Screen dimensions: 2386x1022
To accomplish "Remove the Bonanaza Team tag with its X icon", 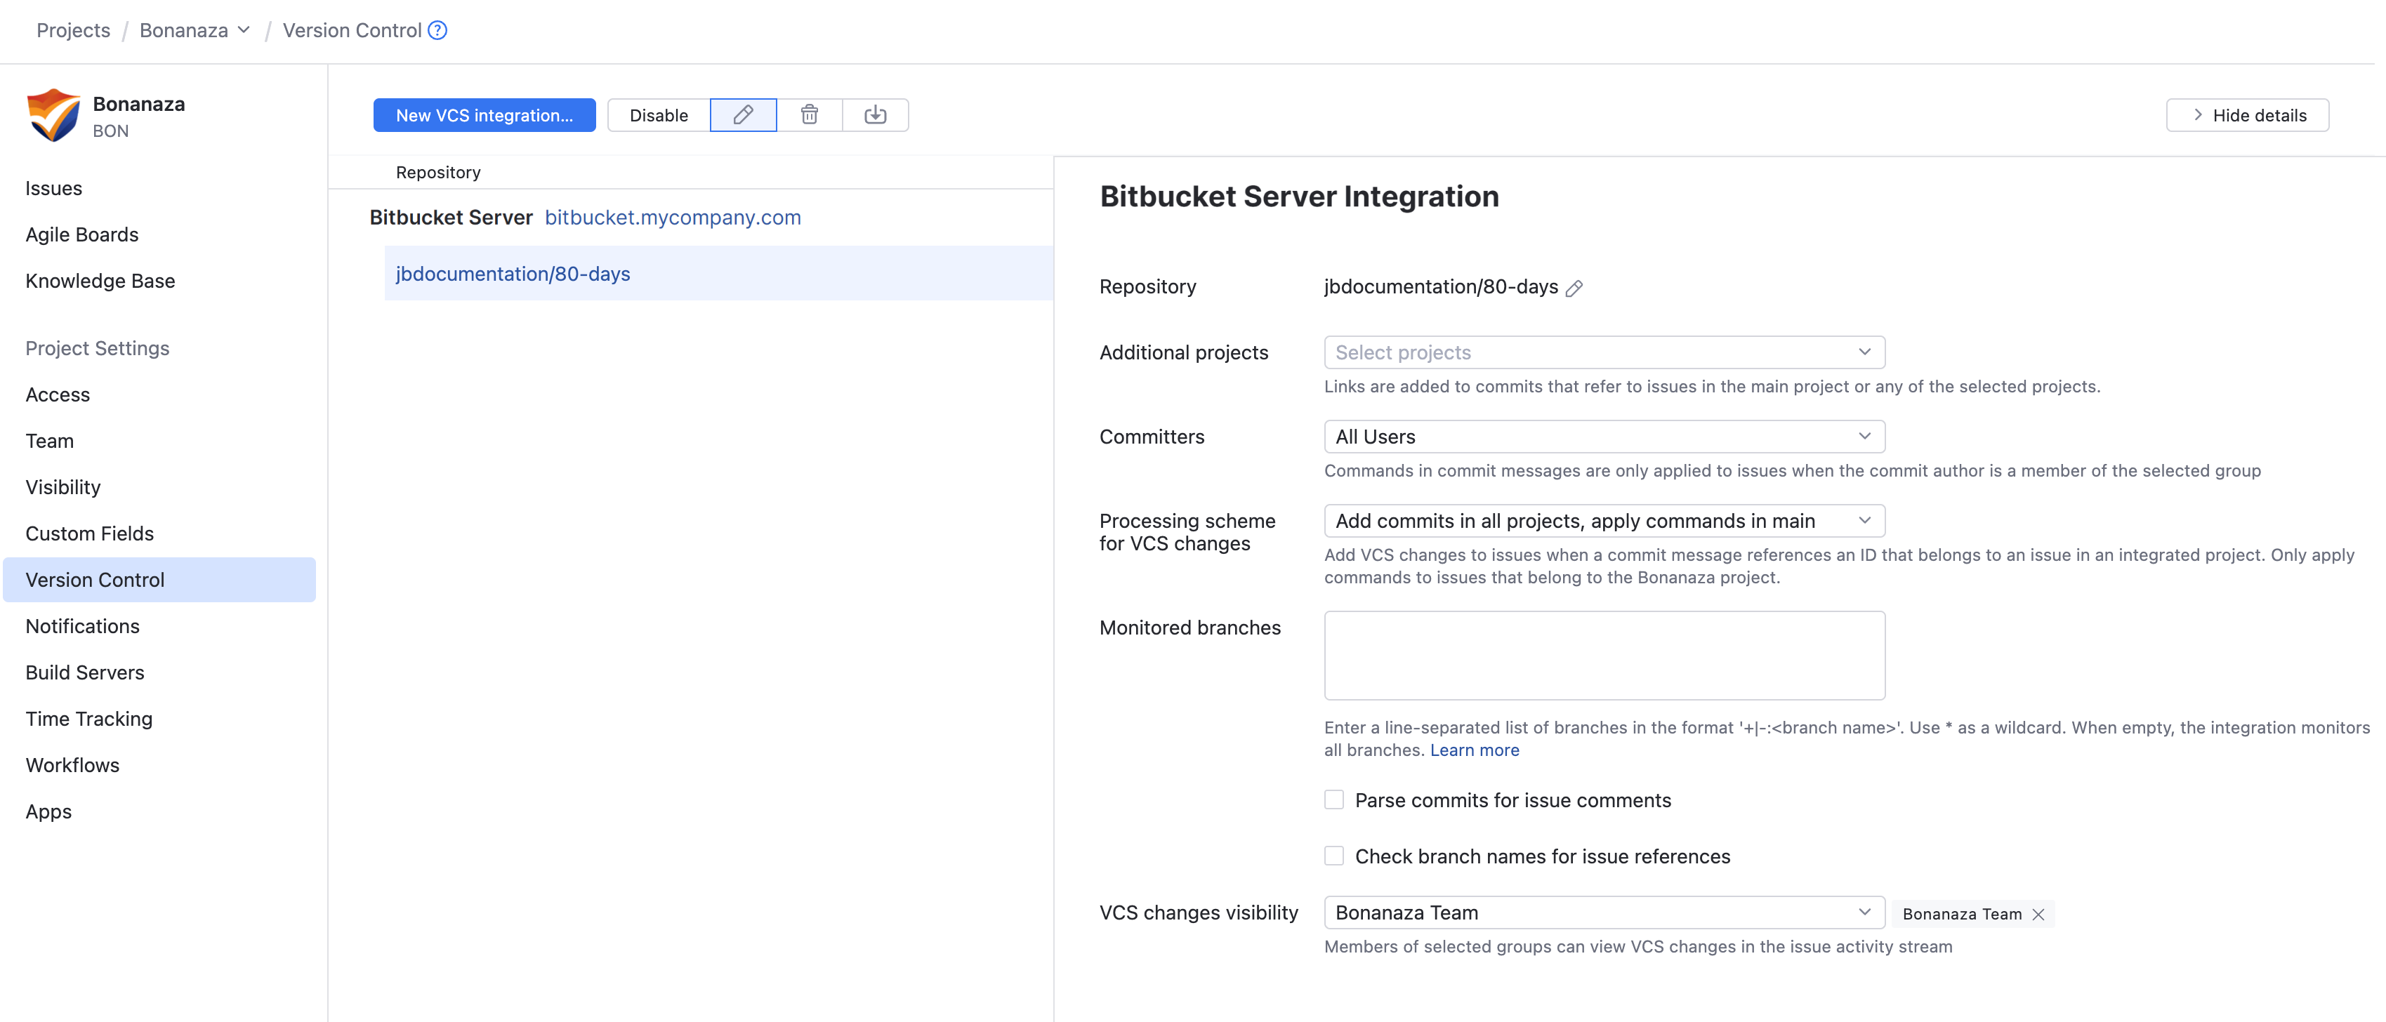I will pos(2038,914).
